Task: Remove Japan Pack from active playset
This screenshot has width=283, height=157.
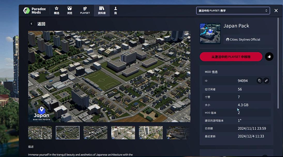Action: (231, 57)
